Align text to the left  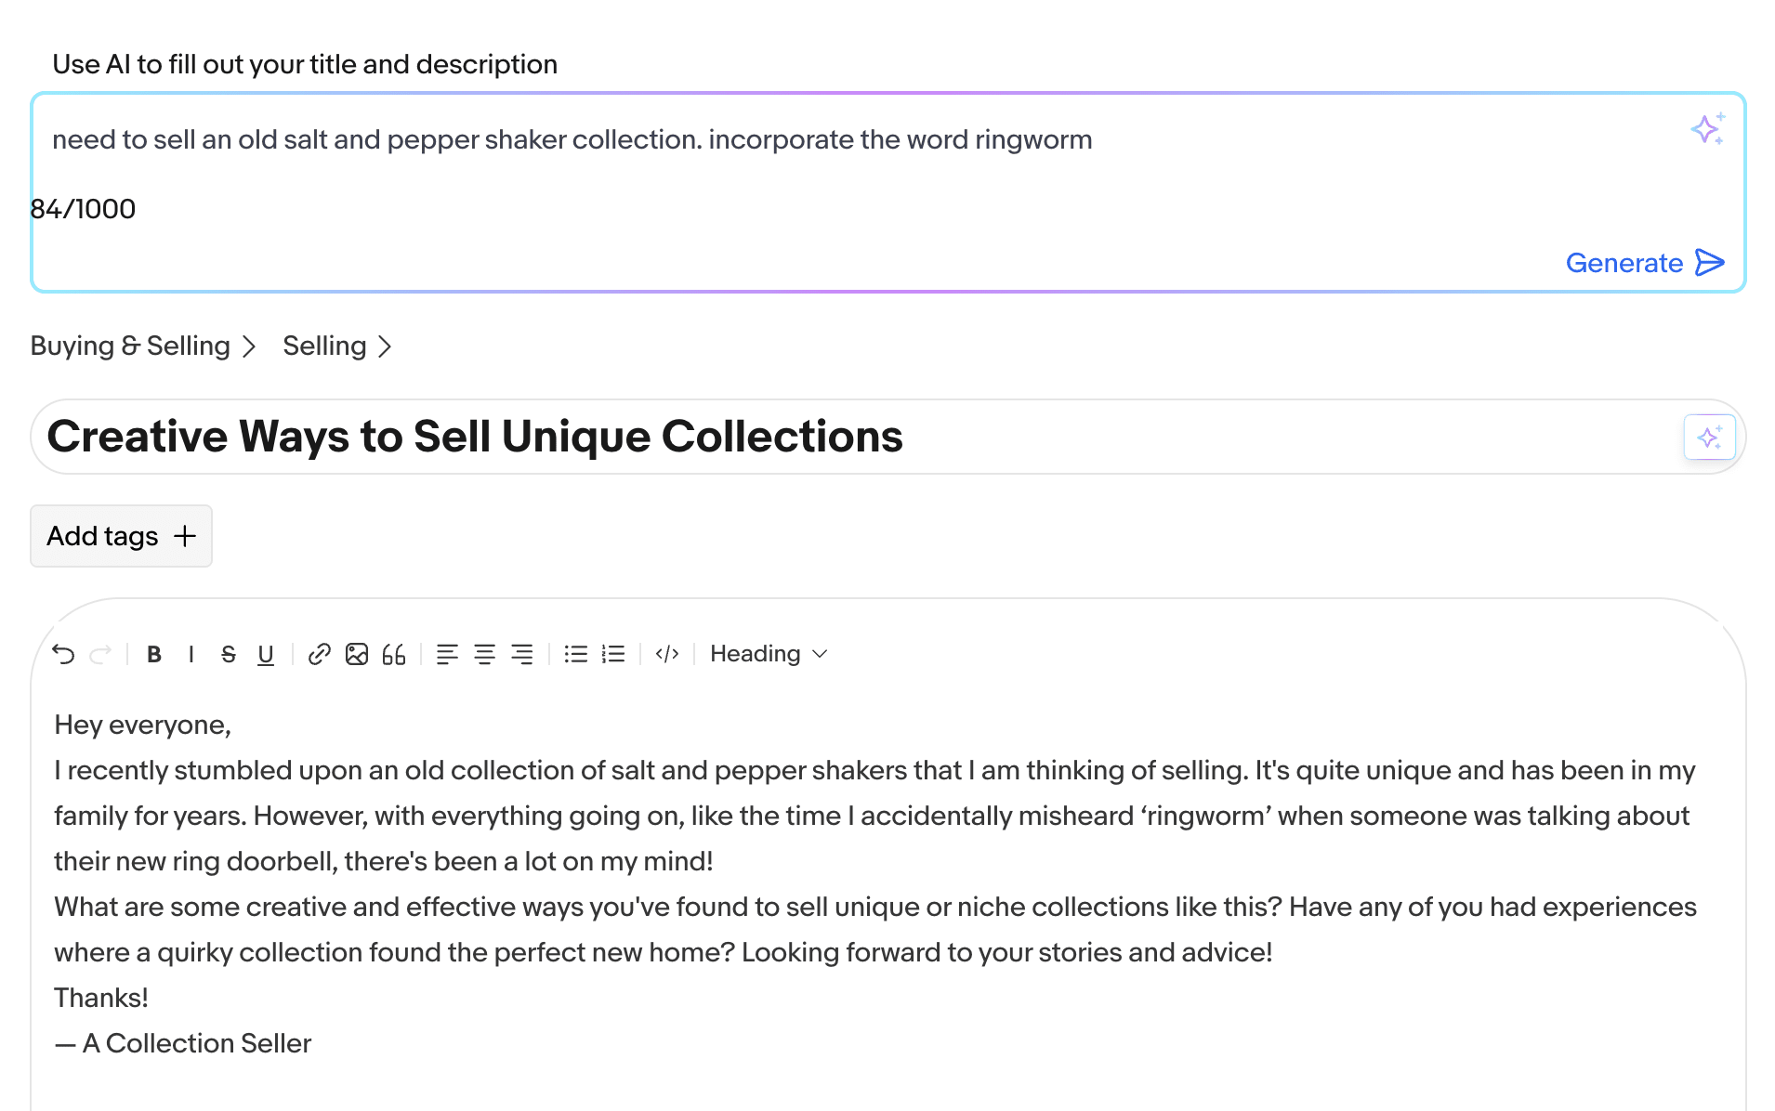tap(447, 654)
